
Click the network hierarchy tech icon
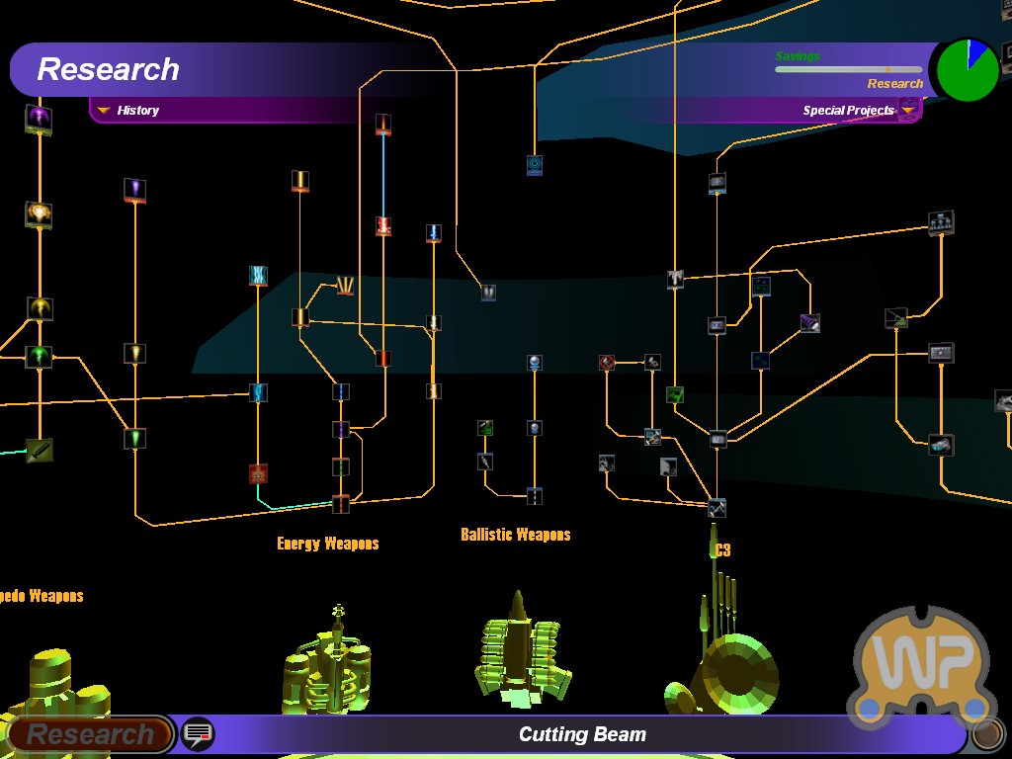[941, 222]
